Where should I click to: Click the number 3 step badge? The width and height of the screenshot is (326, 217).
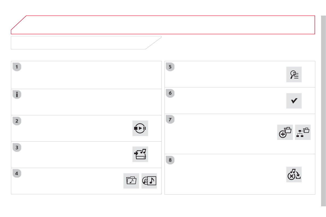(x=17, y=147)
